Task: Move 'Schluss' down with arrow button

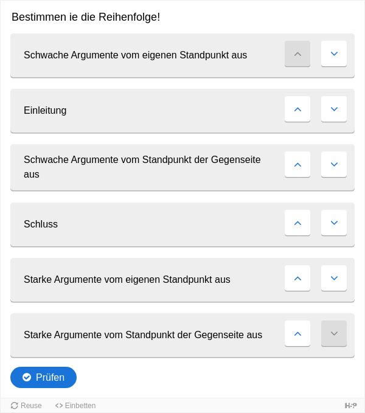Action: (x=334, y=223)
